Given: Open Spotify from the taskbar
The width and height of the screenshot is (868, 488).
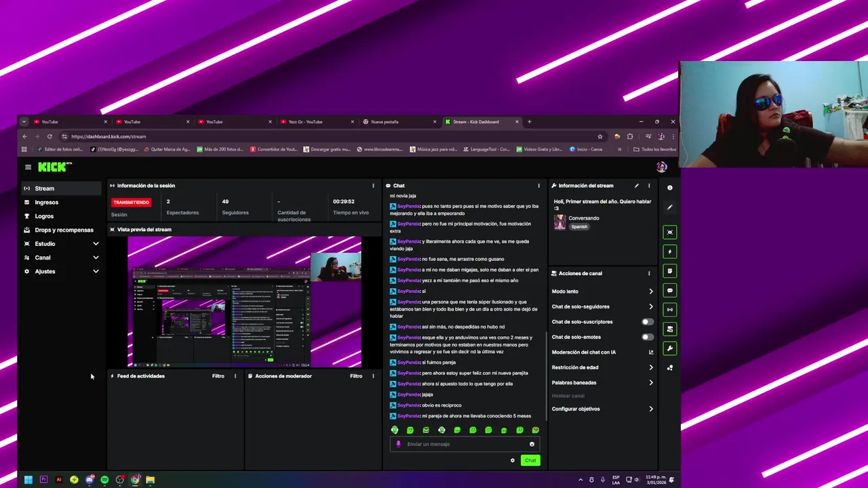Looking at the screenshot, I should pos(104,480).
